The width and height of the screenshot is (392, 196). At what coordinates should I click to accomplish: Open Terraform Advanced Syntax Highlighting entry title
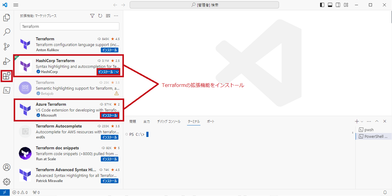coord(66,170)
